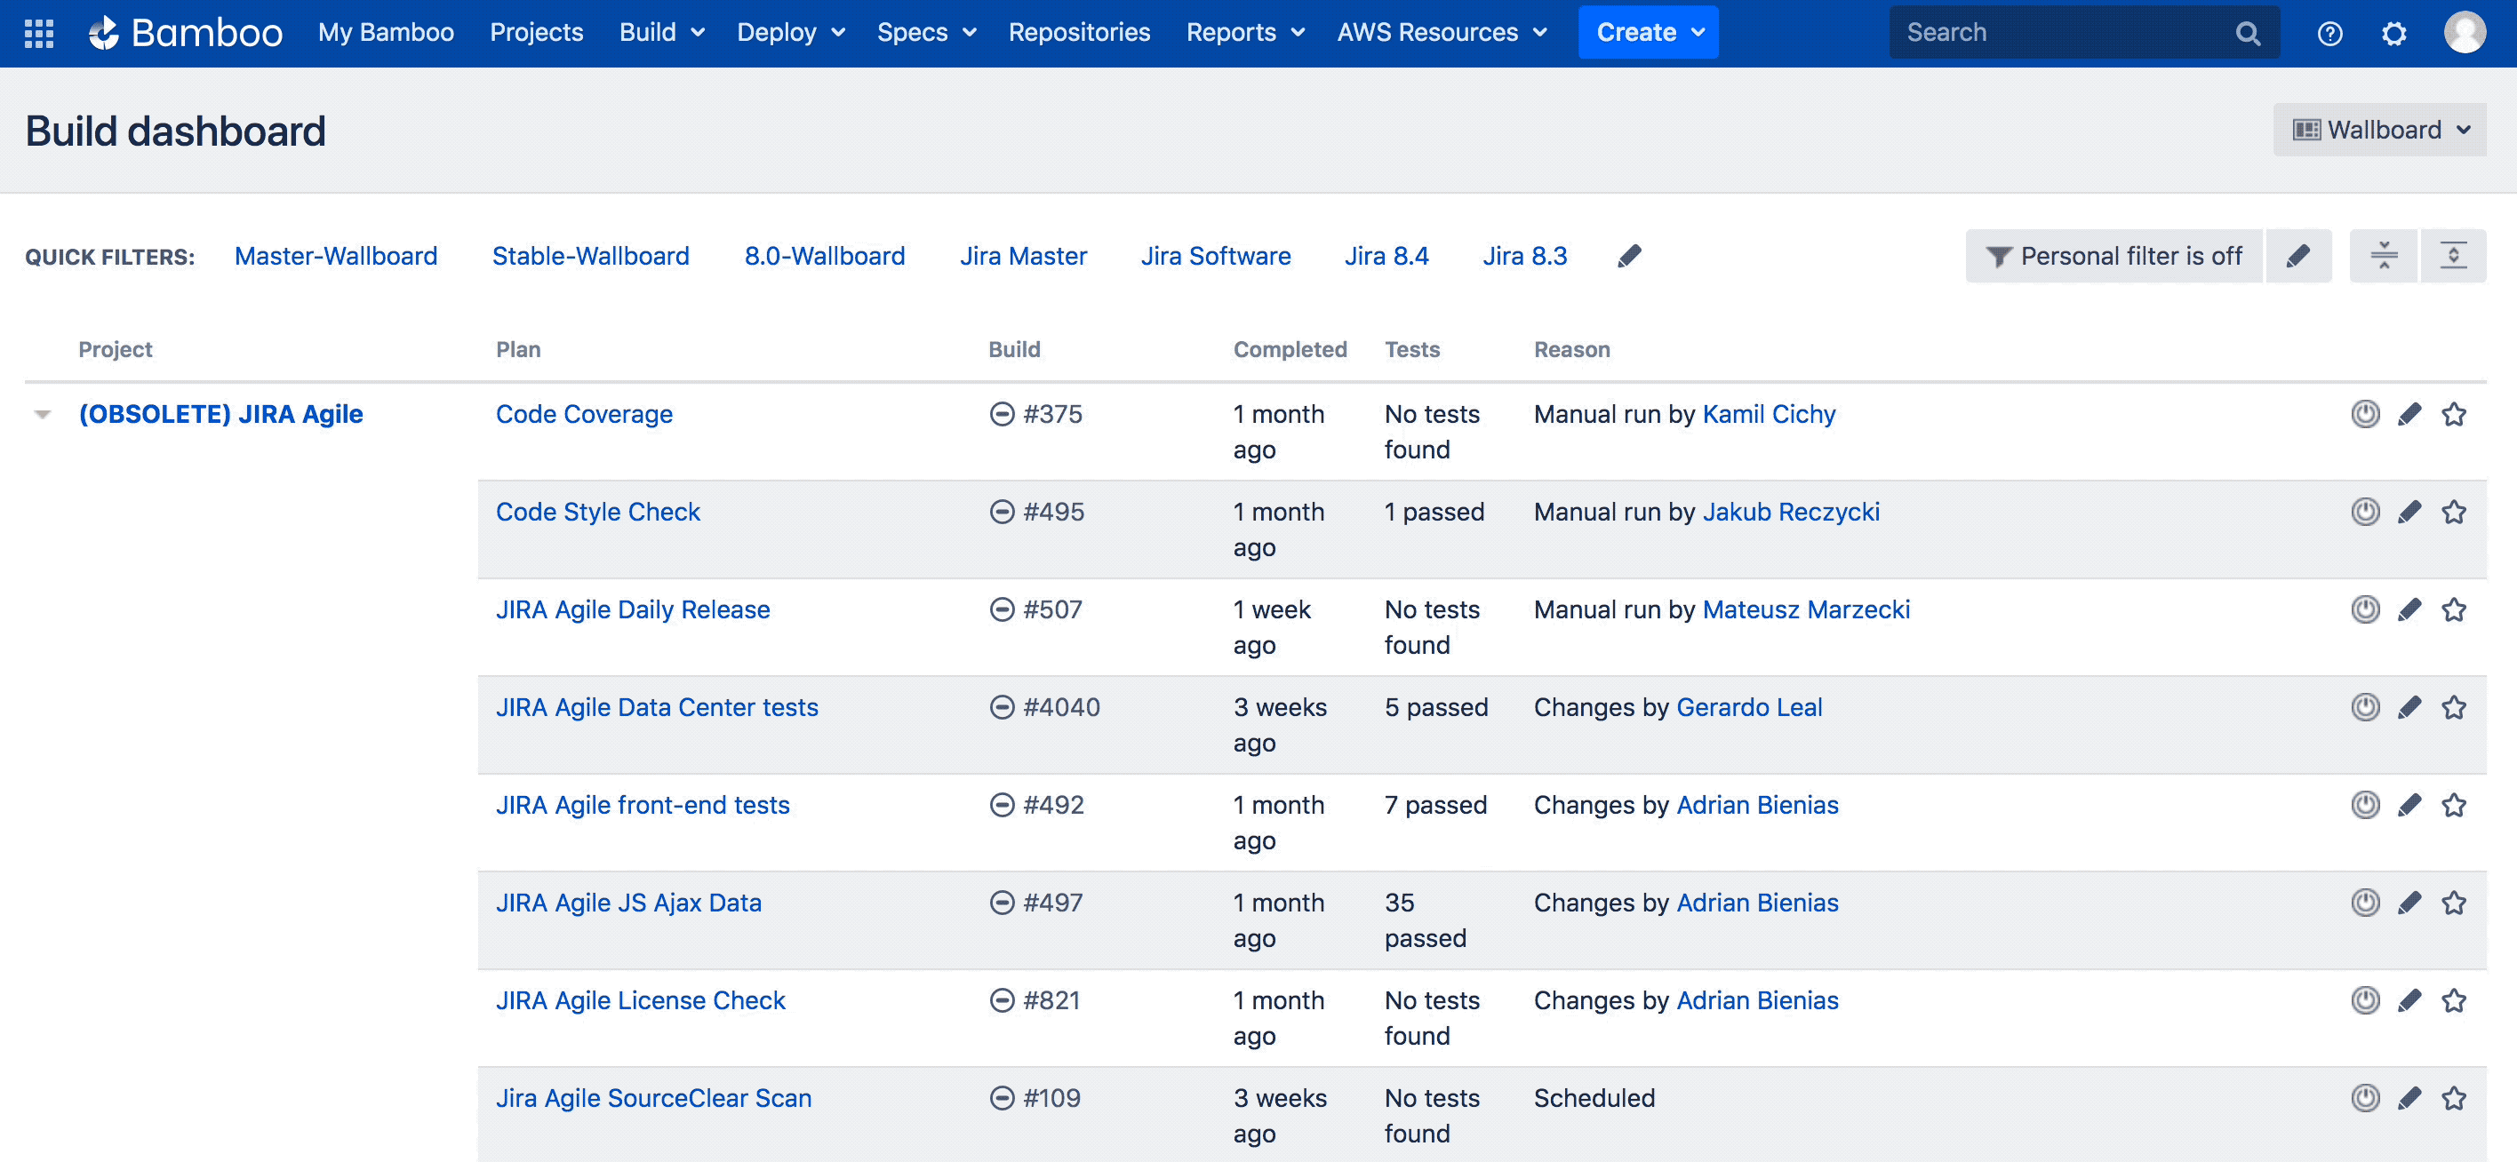Edit the Code Coverage plan
This screenshot has width=2517, height=1162.
(2409, 414)
